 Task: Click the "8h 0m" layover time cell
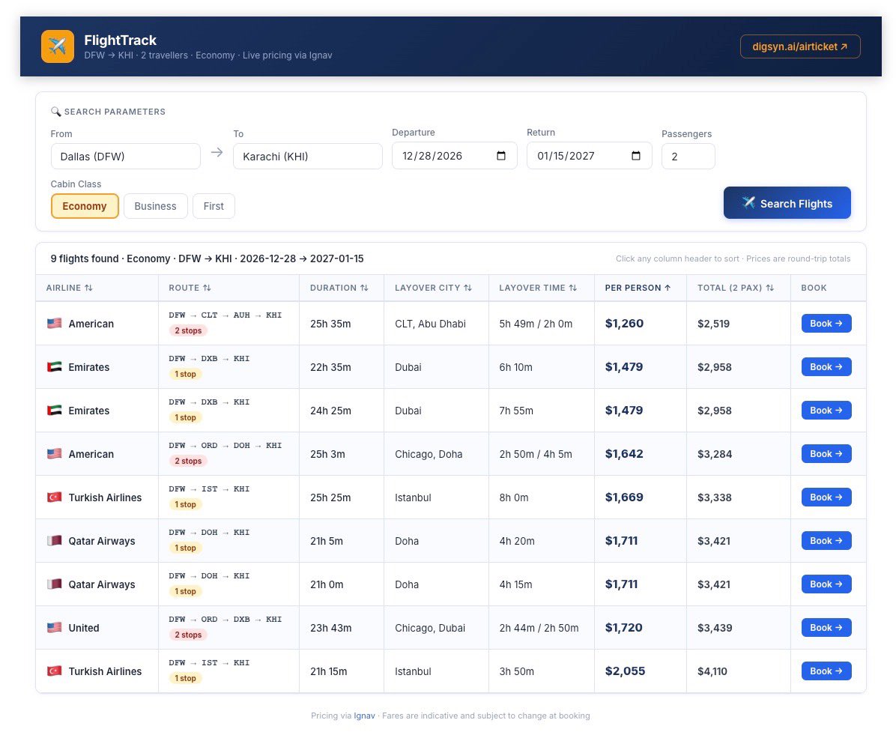[x=514, y=497]
